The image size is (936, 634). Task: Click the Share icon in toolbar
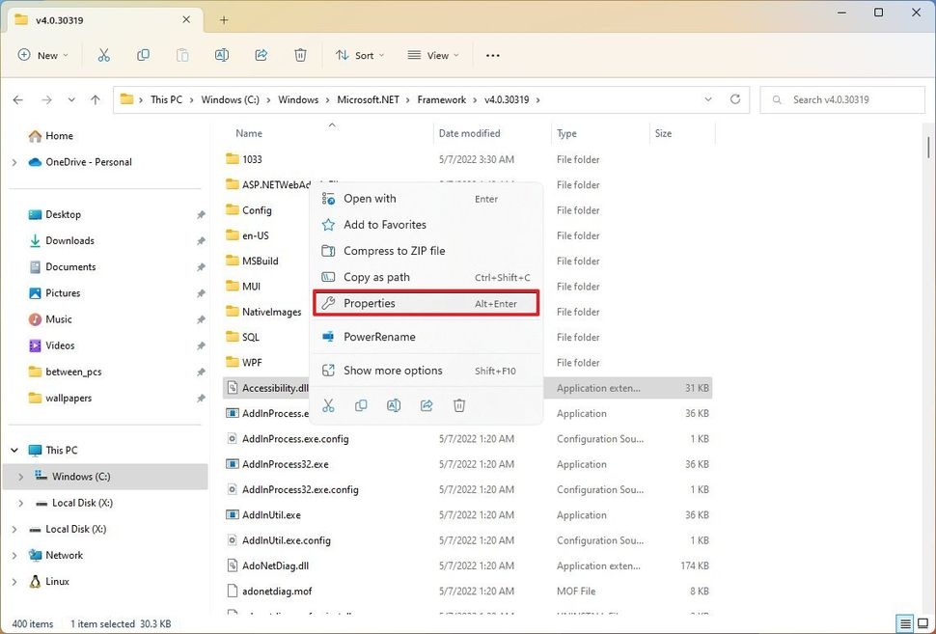[261, 55]
